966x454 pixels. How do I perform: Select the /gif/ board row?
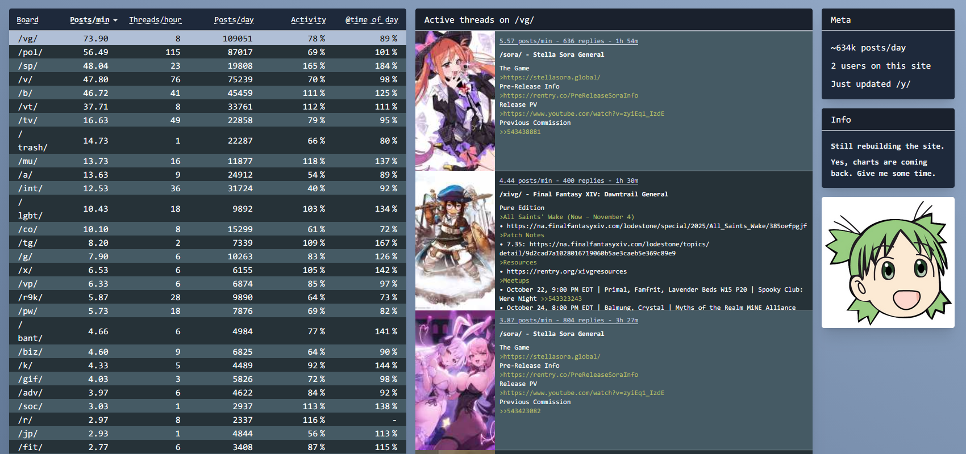pyautogui.click(x=207, y=379)
